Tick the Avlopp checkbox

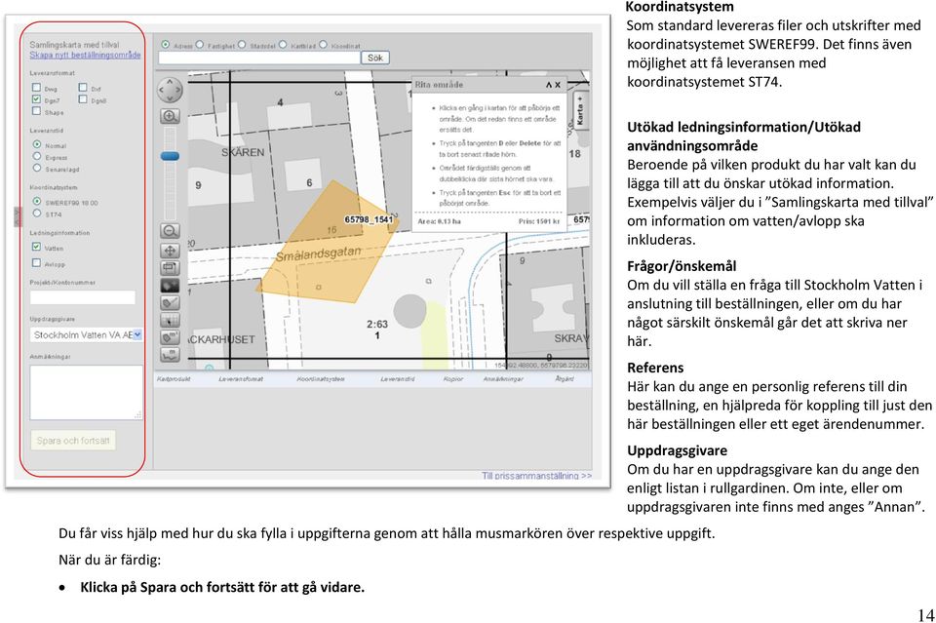[x=36, y=262]
